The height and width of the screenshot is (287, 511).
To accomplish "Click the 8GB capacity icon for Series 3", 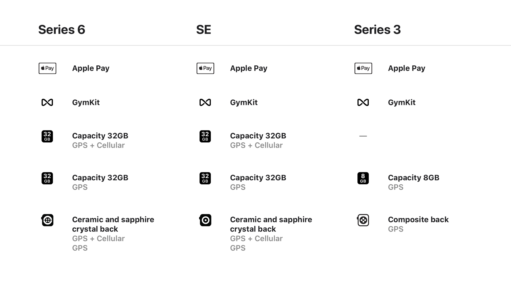I will point(363,178).
